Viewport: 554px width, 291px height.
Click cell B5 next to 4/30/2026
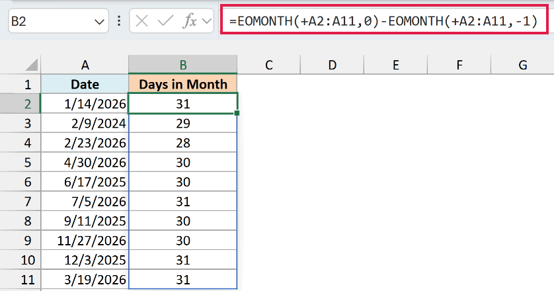pyautogui.click(x=182, y=162)
